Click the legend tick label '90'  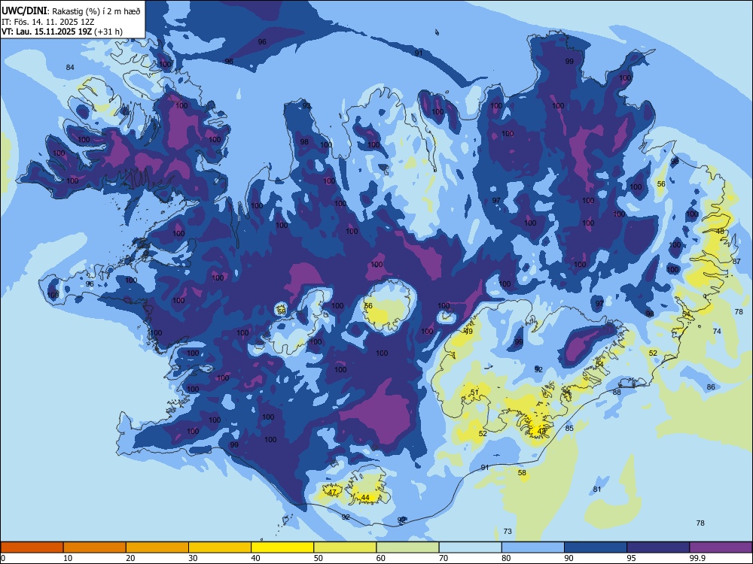[568, 558]
